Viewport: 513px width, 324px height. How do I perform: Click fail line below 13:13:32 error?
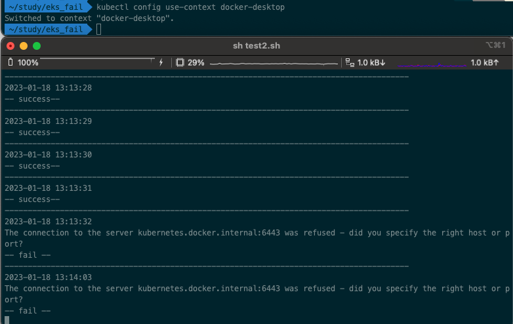(28, 255)
